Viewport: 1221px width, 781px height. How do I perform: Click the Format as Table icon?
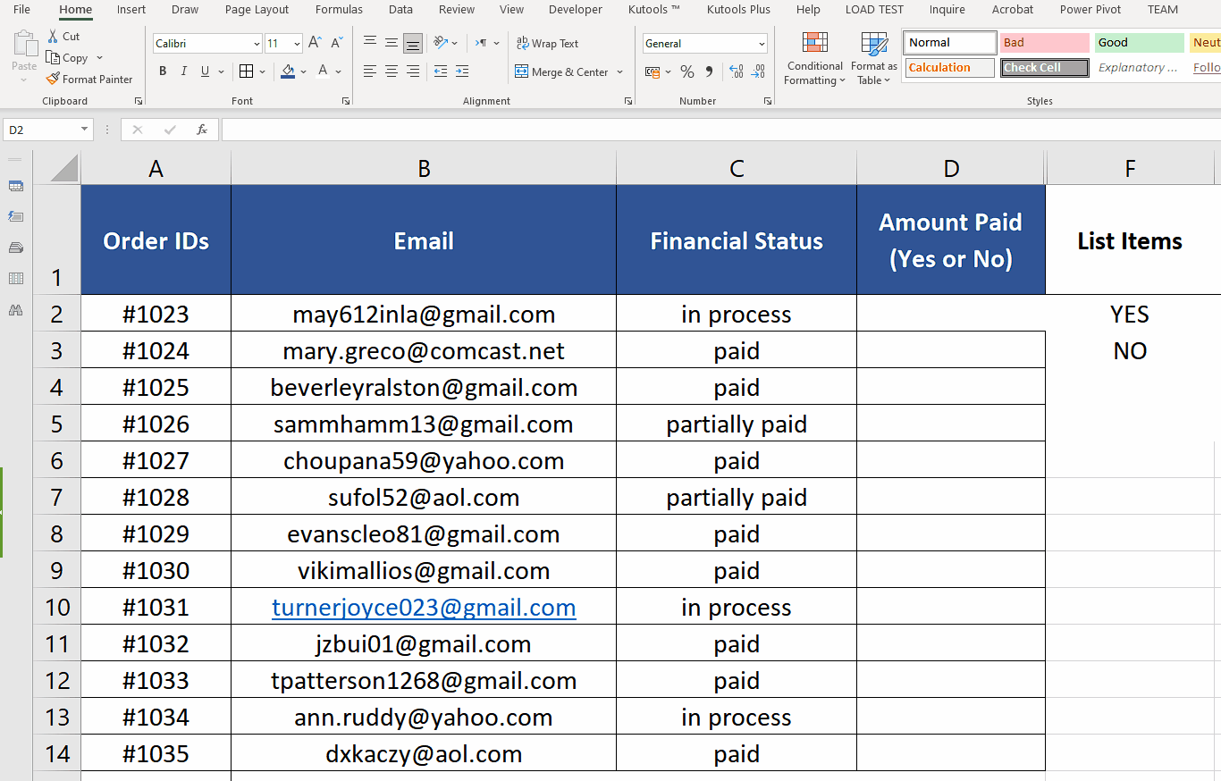pyautogui.click(x=872, y=58)
